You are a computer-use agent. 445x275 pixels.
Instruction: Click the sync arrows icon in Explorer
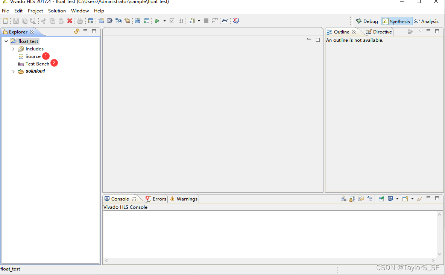77,32
